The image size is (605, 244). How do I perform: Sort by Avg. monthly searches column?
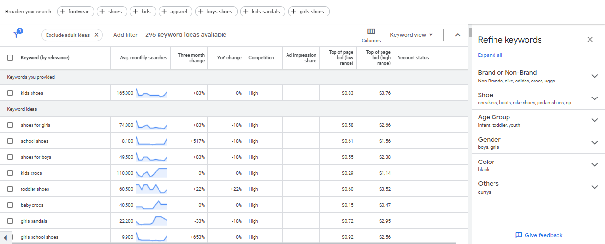(x=143, y=58)
